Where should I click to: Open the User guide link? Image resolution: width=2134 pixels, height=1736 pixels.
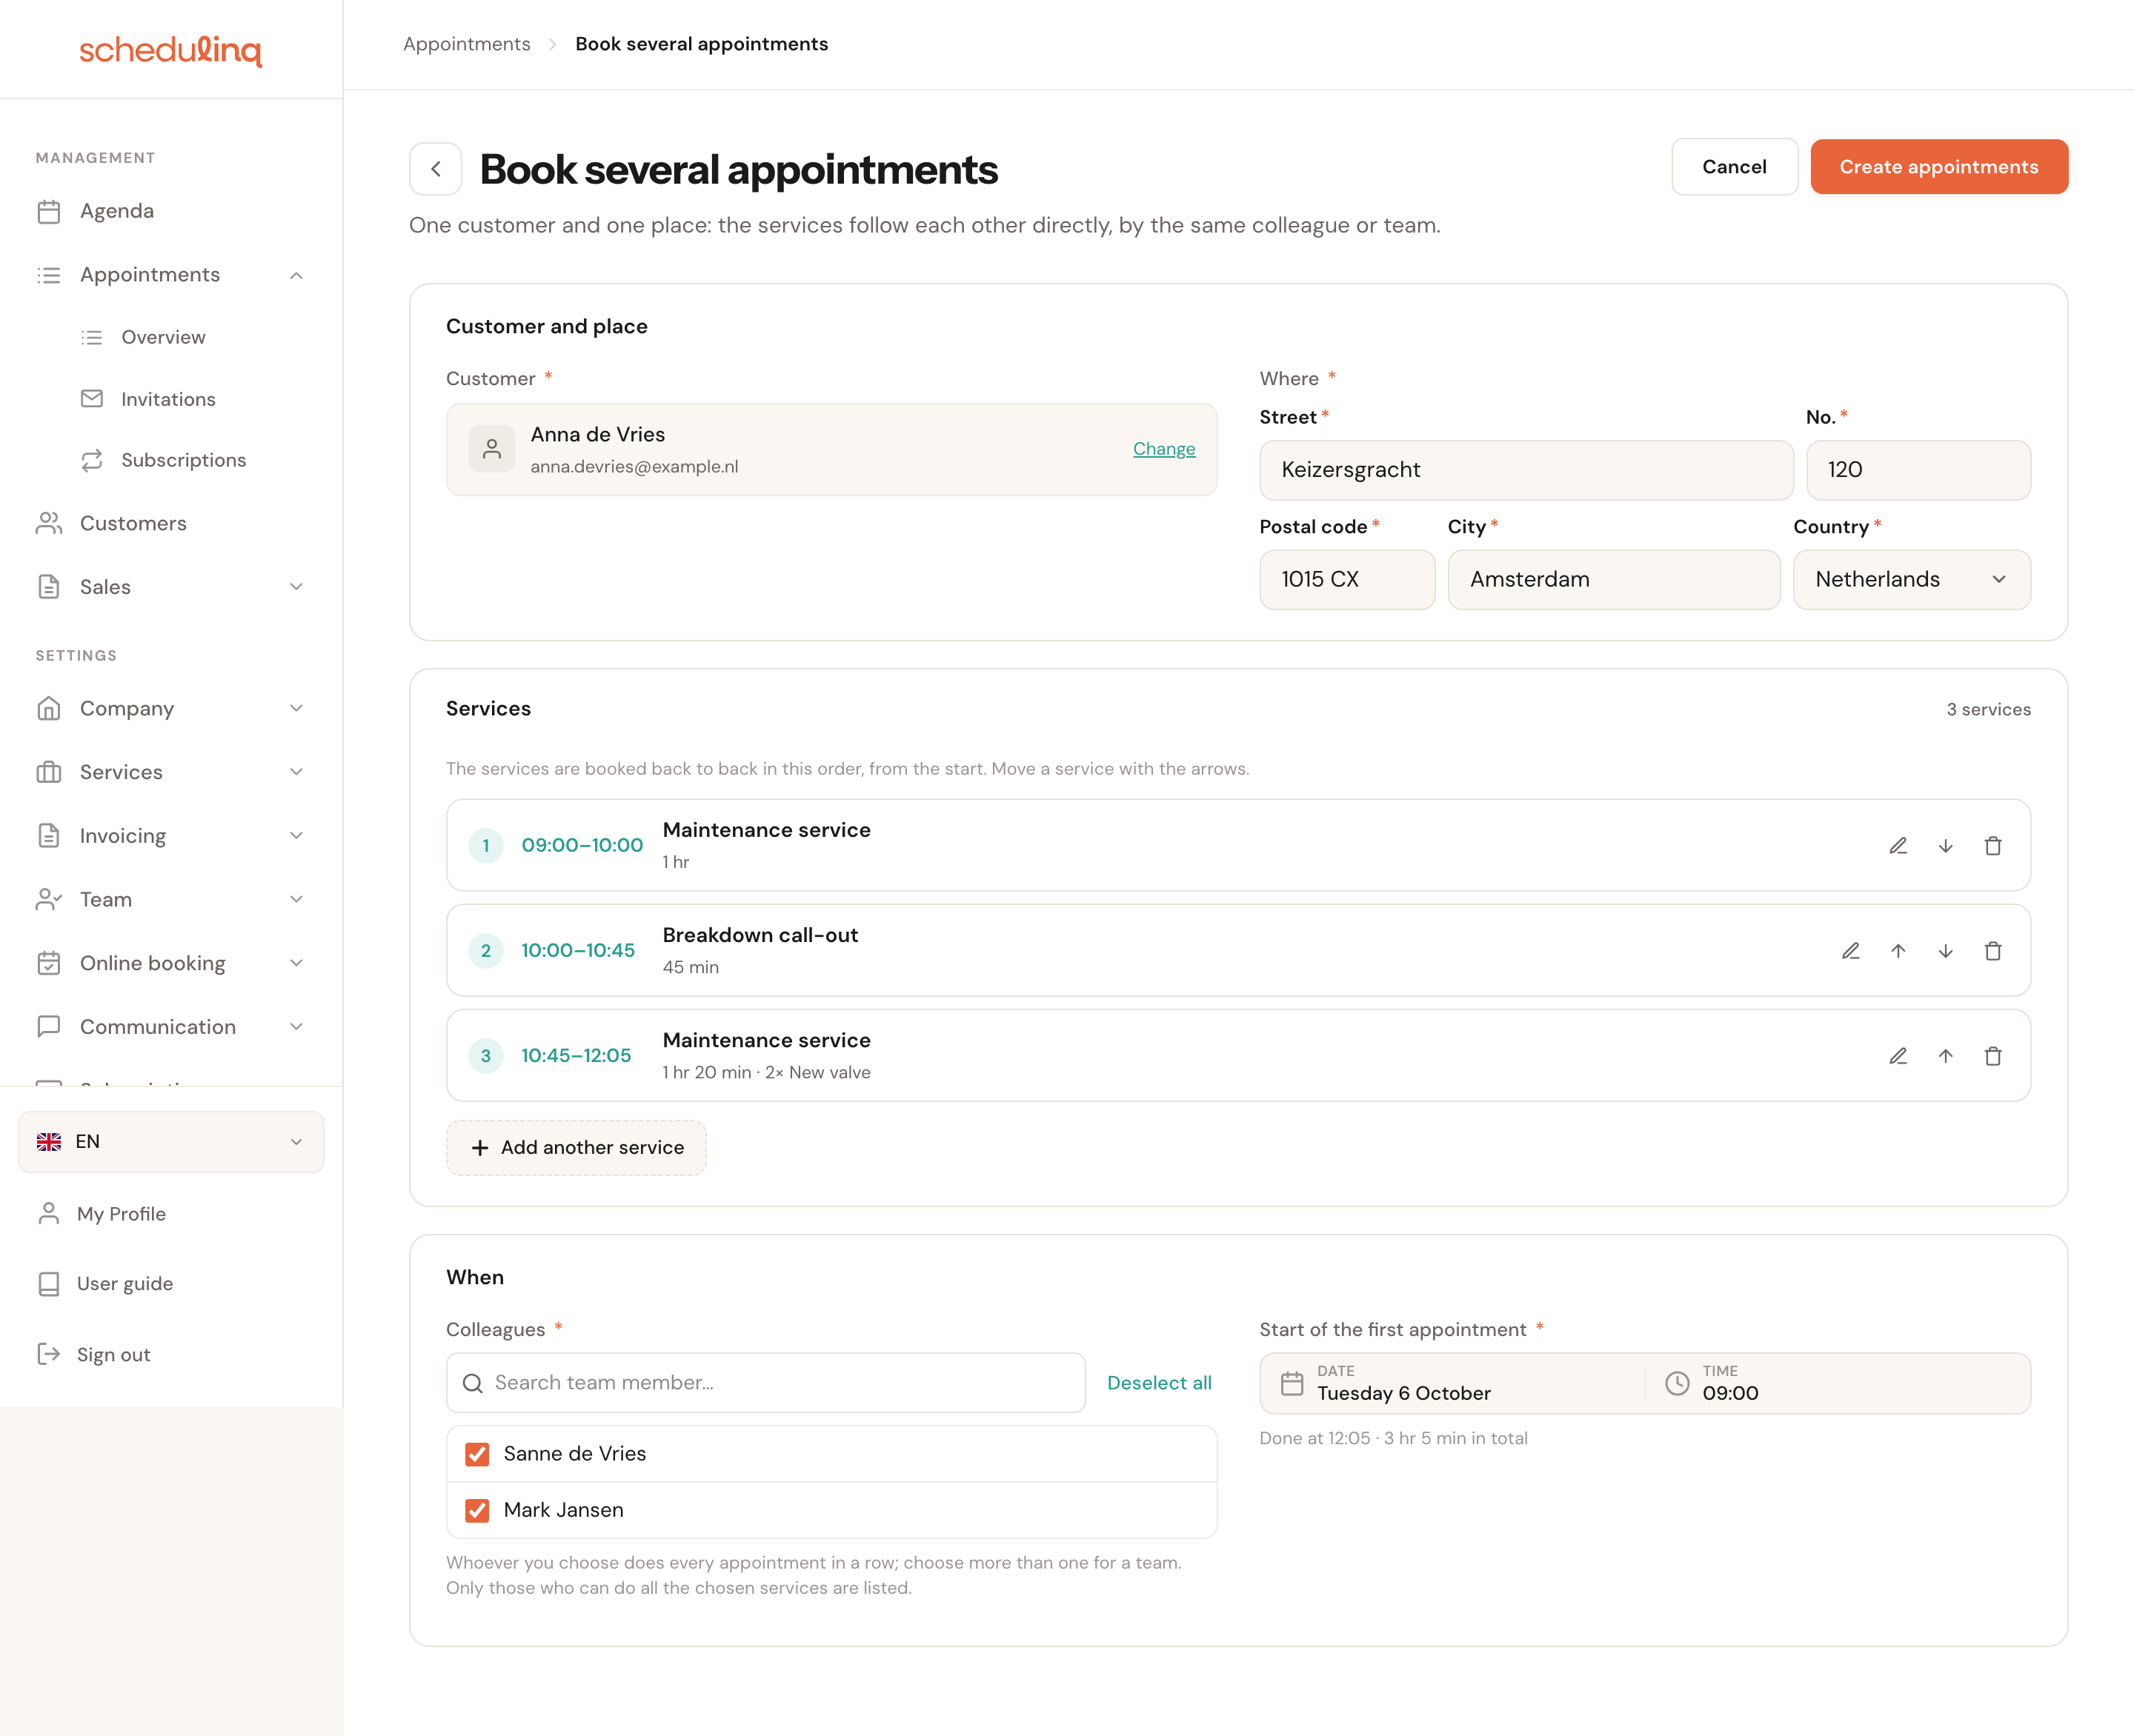pos(125,1284)
